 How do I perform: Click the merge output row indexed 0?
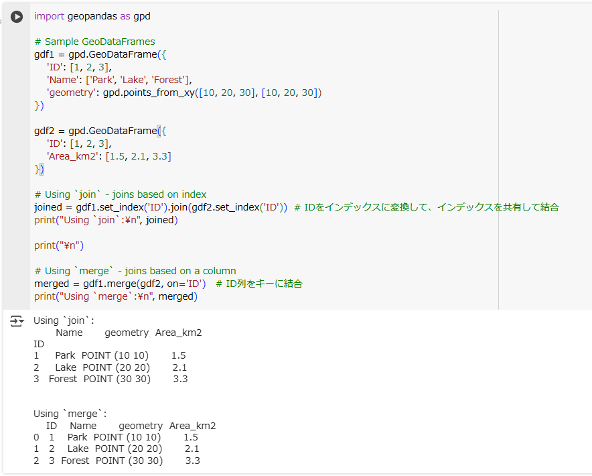[116, 437]
